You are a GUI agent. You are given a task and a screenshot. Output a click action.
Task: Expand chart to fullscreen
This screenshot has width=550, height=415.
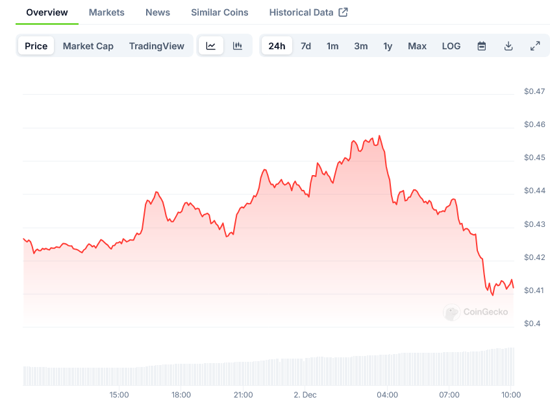point(535,46)
